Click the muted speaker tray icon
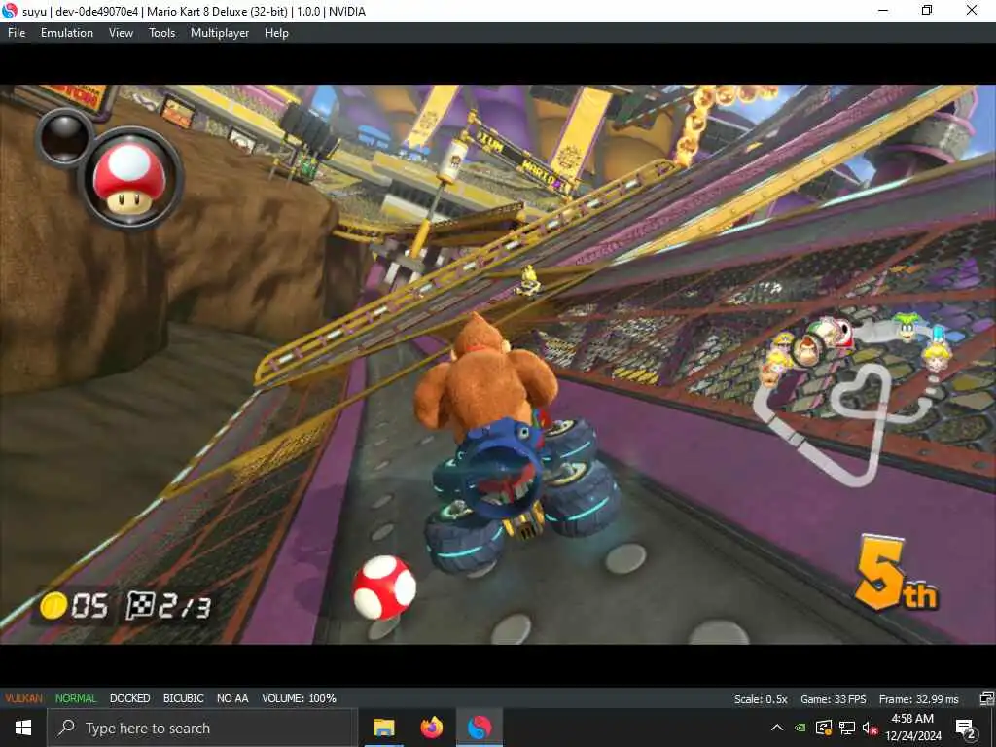 pyautogui.click(x=870, y=728)
